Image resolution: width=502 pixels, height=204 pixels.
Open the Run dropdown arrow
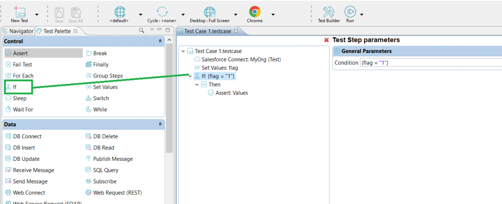pos(362,14)
